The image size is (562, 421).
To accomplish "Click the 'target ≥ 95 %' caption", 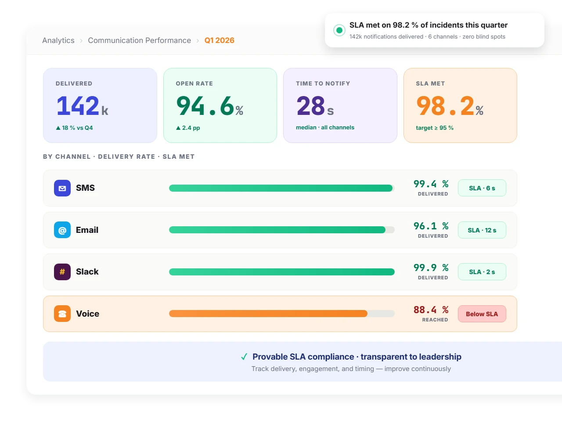I will click(435, 128).
